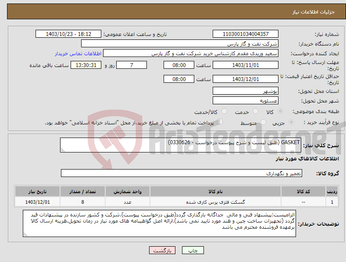
Task: Select the متوسط purchase type radio
Action: click(x=263, y=122)
